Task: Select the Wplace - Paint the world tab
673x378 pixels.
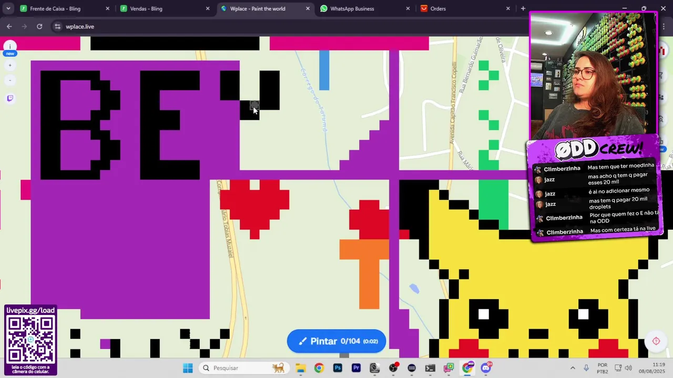Action: pos(265,8)
